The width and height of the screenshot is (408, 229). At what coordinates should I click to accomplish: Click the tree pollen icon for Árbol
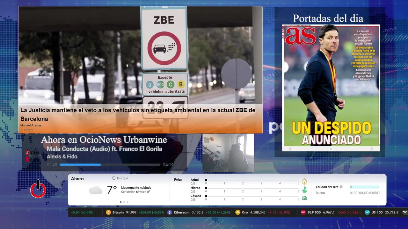(304, 182)
